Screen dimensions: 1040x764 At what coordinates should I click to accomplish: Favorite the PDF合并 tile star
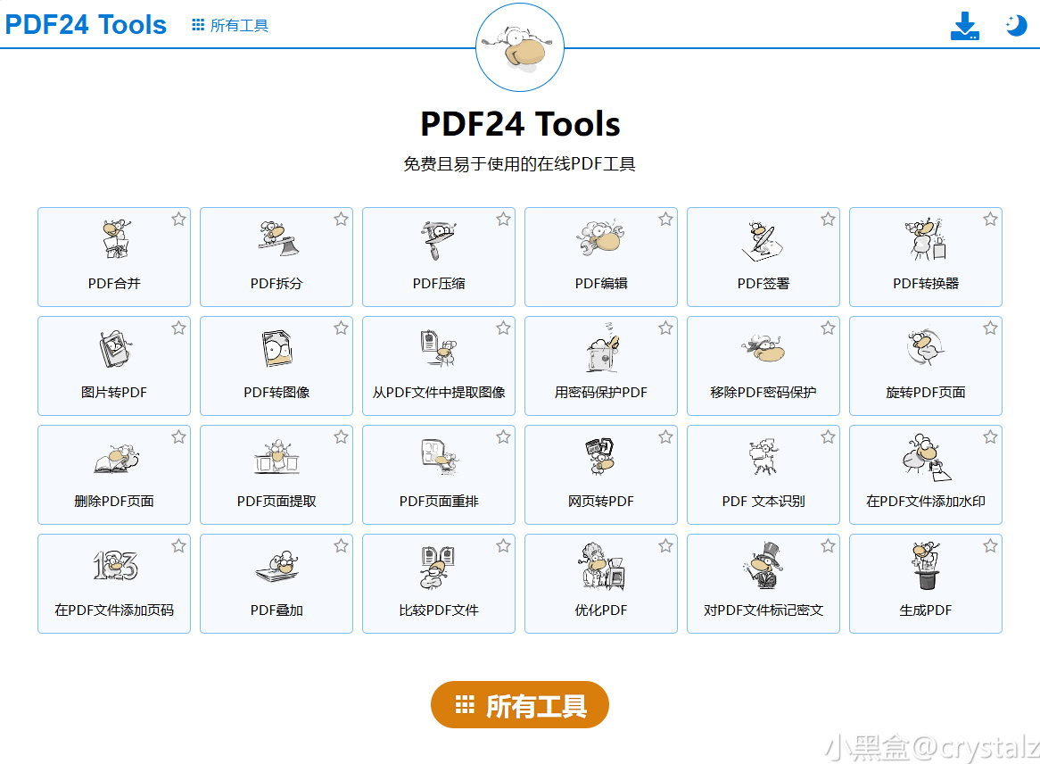(x=178, y=219)
